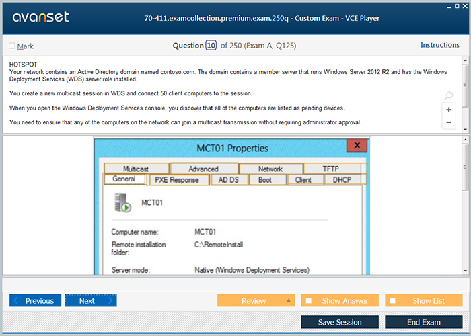Open the AD DS tab
The width and height of the screenshot is (471, 336).
pyautogui.click(x=229, y=180)
